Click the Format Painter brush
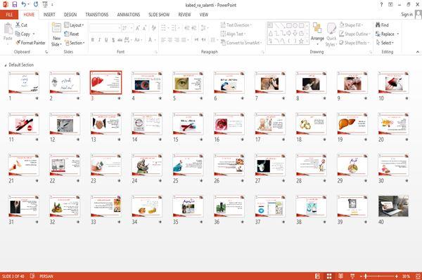The image size is (422, 280). (18, 43)
